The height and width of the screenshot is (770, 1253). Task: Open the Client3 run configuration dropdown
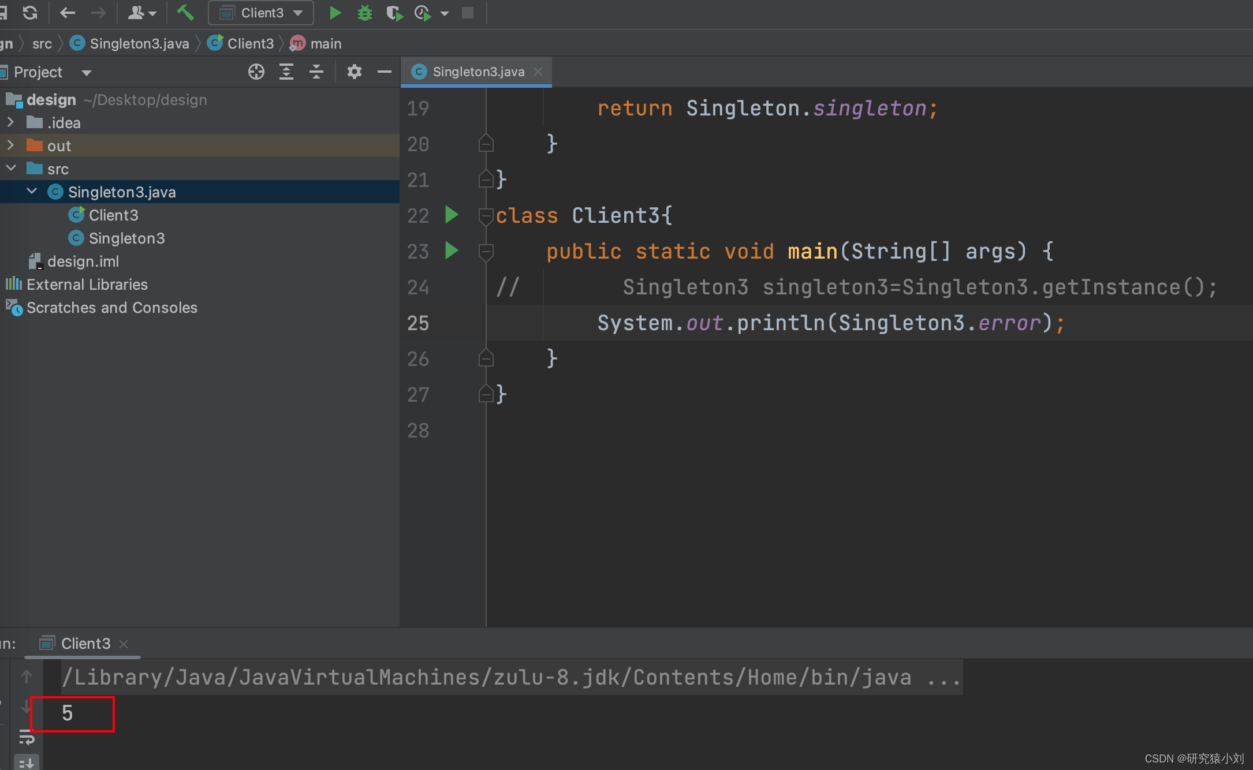[x=261, y=13]
